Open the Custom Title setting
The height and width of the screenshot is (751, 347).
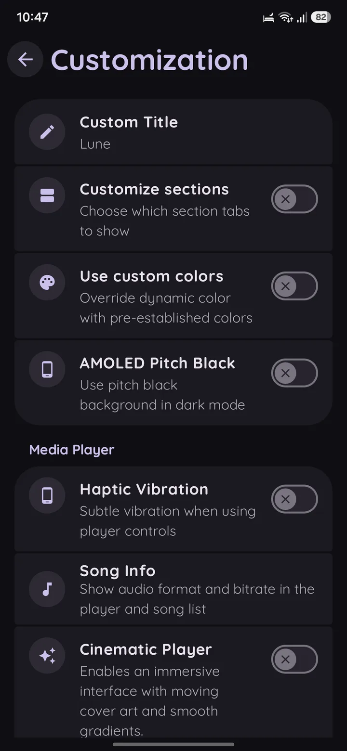[173, 132]
